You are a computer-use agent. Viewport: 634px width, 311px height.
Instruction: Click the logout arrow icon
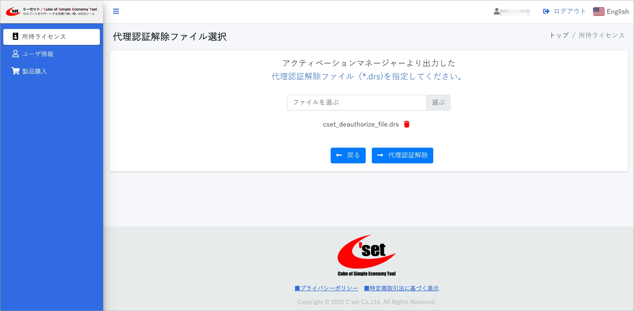click(x=546, y=12)
